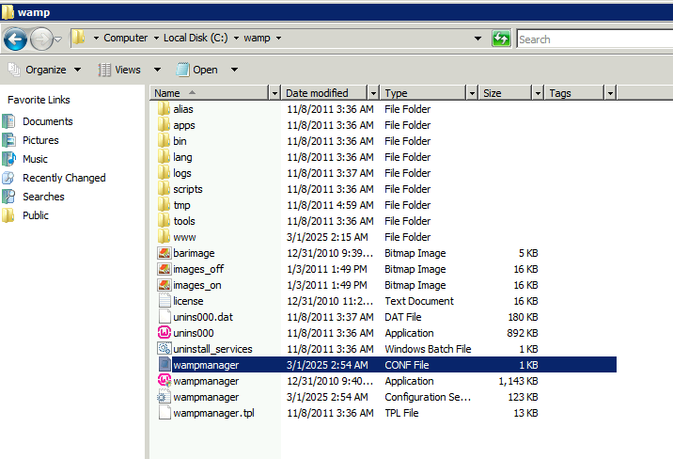
Task: Select unins000 application pink W icon
Action: pos(164,332)
